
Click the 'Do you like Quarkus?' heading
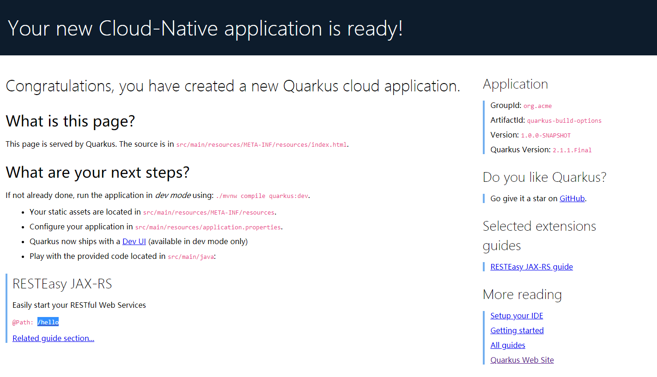(544, 177)
